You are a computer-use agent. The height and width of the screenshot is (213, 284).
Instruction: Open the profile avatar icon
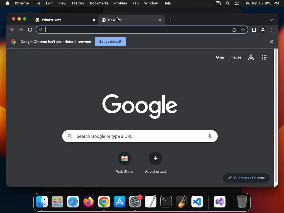263,30
